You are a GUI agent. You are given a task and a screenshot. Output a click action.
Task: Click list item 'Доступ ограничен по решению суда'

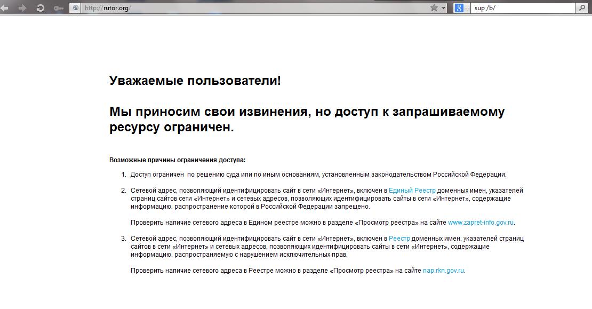318,175
